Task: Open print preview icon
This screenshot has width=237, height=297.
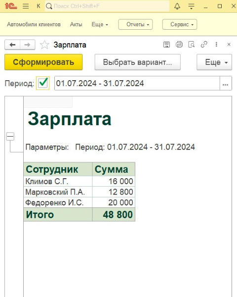Action: [192, 45]
